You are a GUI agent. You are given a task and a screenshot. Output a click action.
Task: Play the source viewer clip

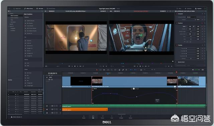(x=78, y=66)
